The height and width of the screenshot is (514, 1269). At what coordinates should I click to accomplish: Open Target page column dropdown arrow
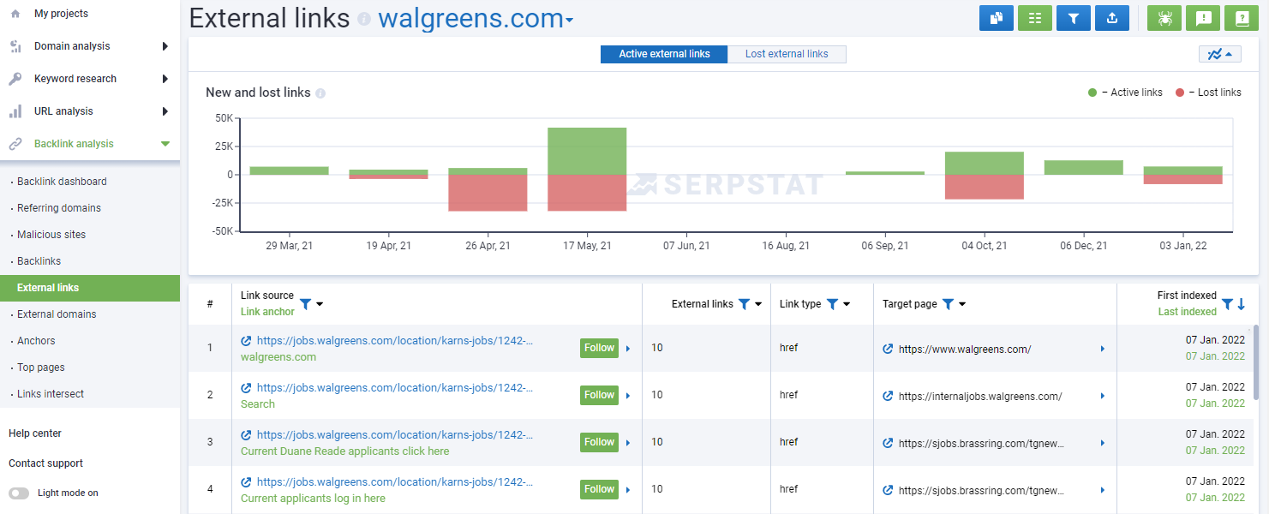[962, 304]
